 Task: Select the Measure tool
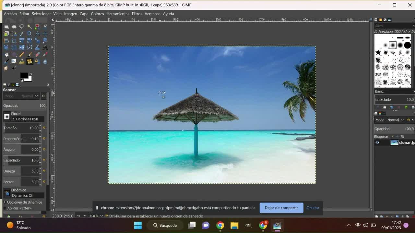click(37, 34)
